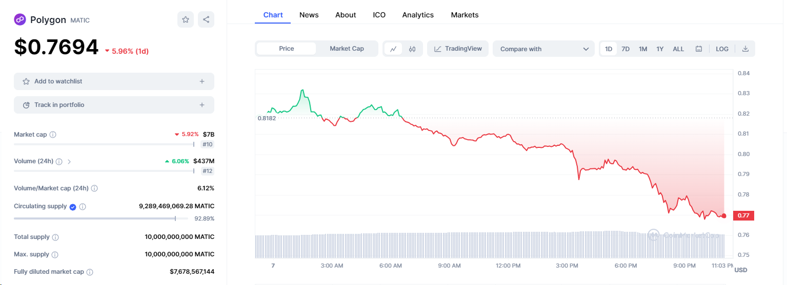
Task: Click the red current price dot on chart
Action: [724, 216]
